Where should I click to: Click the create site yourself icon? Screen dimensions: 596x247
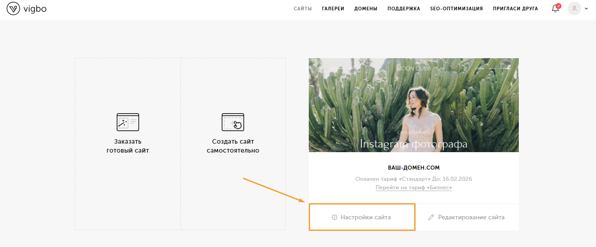pos(233,122)
